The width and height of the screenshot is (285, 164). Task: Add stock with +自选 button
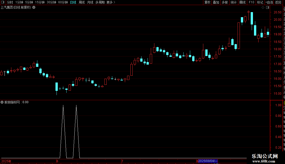coord(269,2)
